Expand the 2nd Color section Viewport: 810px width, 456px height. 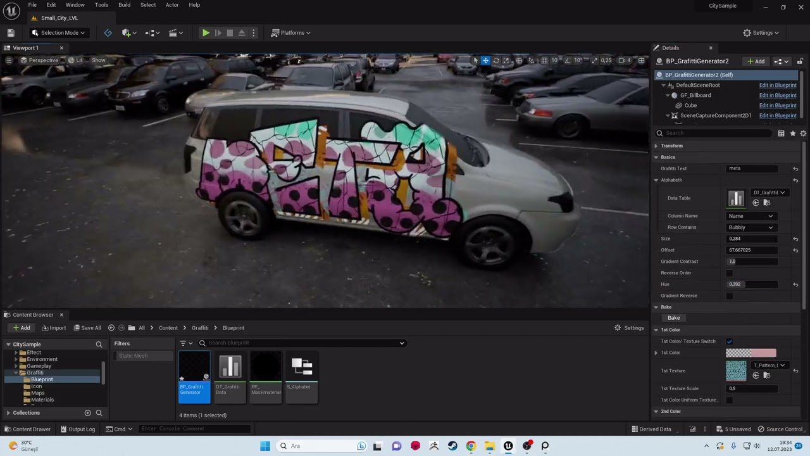click(656, 412)
